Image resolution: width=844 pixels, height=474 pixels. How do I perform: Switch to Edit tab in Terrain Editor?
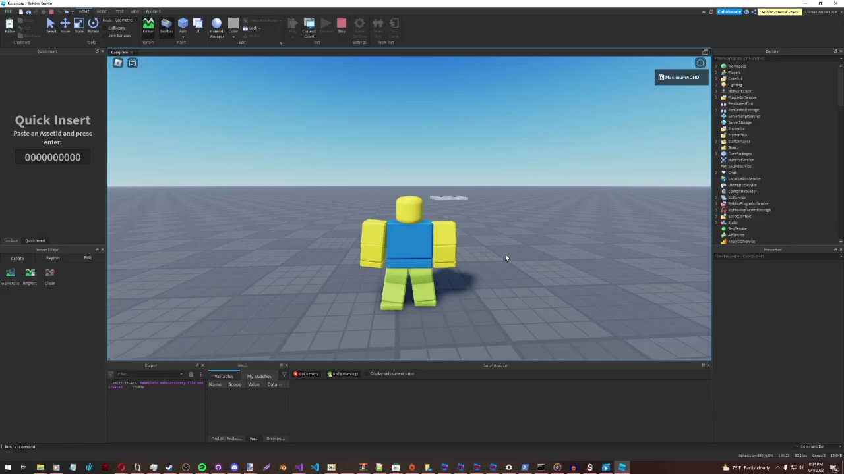[x=88, y=258]
